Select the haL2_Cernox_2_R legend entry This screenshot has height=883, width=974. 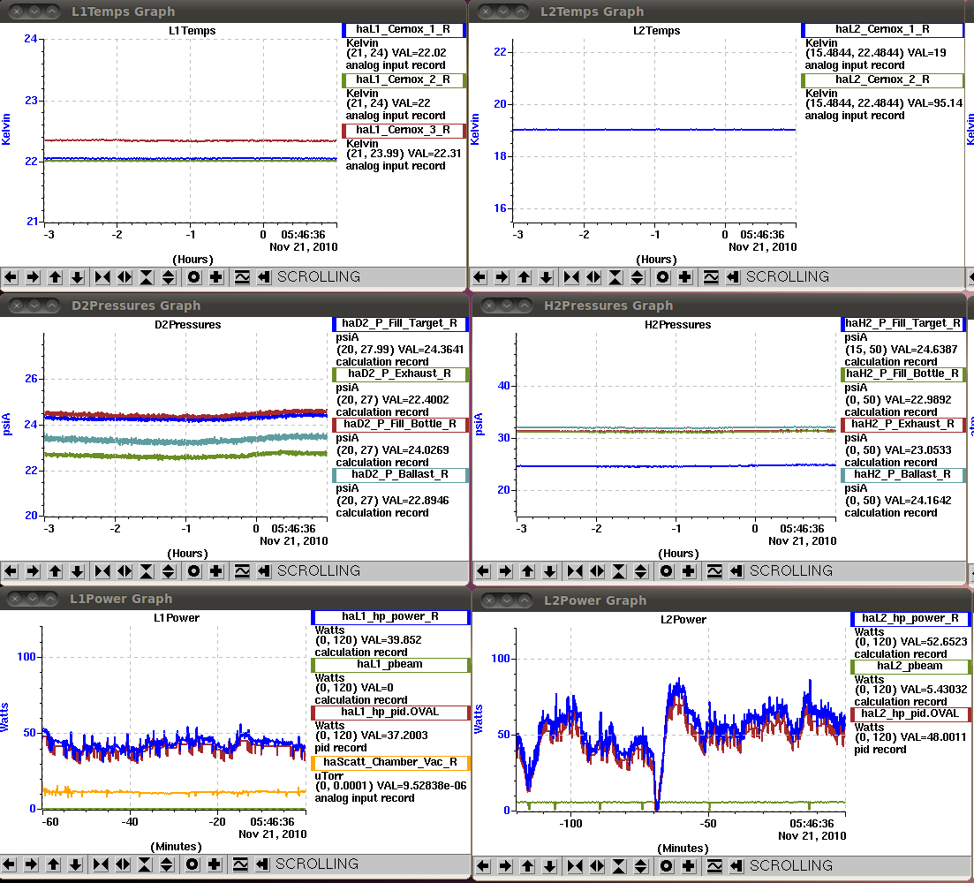[x=883, y=80]
